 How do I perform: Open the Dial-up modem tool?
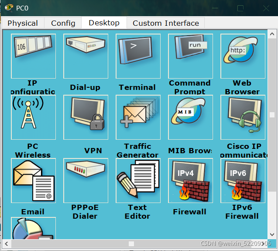(86, 56)
